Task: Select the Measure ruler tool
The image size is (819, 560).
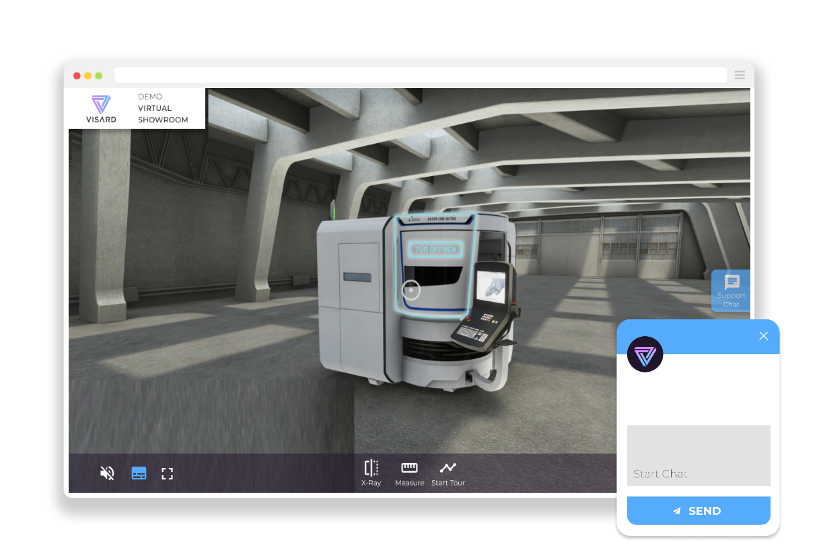Action: 409,473
